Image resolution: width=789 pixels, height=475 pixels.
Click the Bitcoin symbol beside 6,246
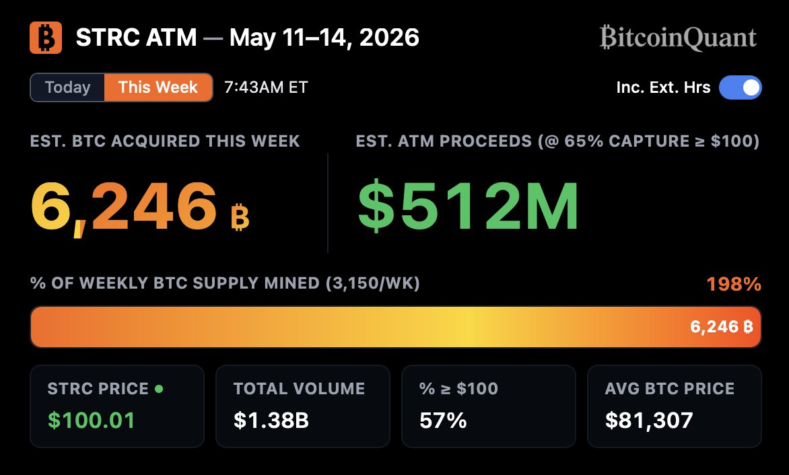tap(240, 217)
